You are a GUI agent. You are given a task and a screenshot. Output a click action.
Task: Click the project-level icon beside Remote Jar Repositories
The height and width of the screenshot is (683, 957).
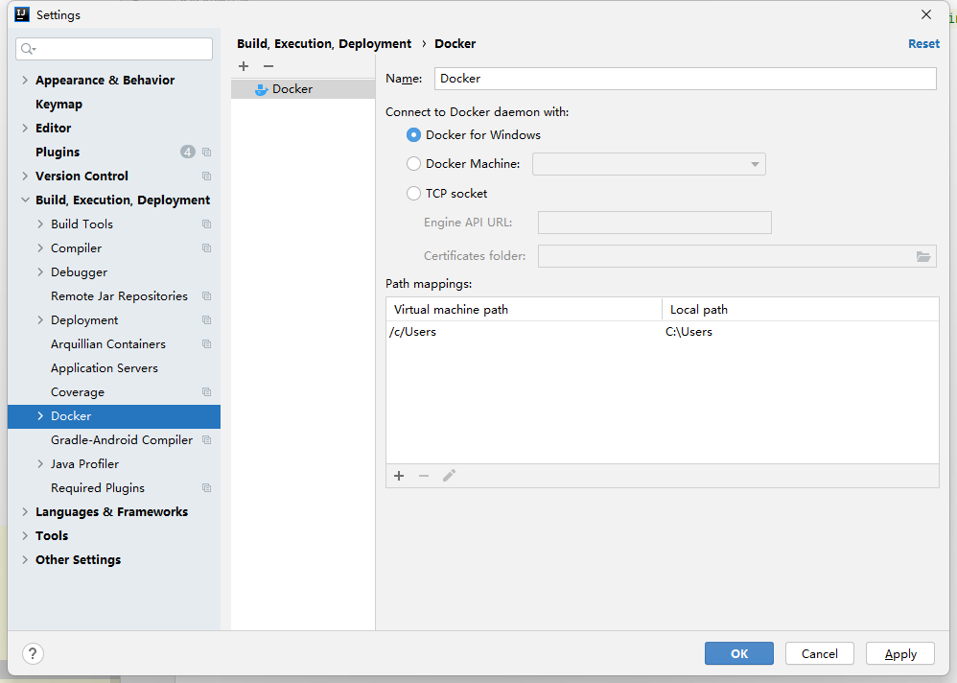[x=207, y=296]
